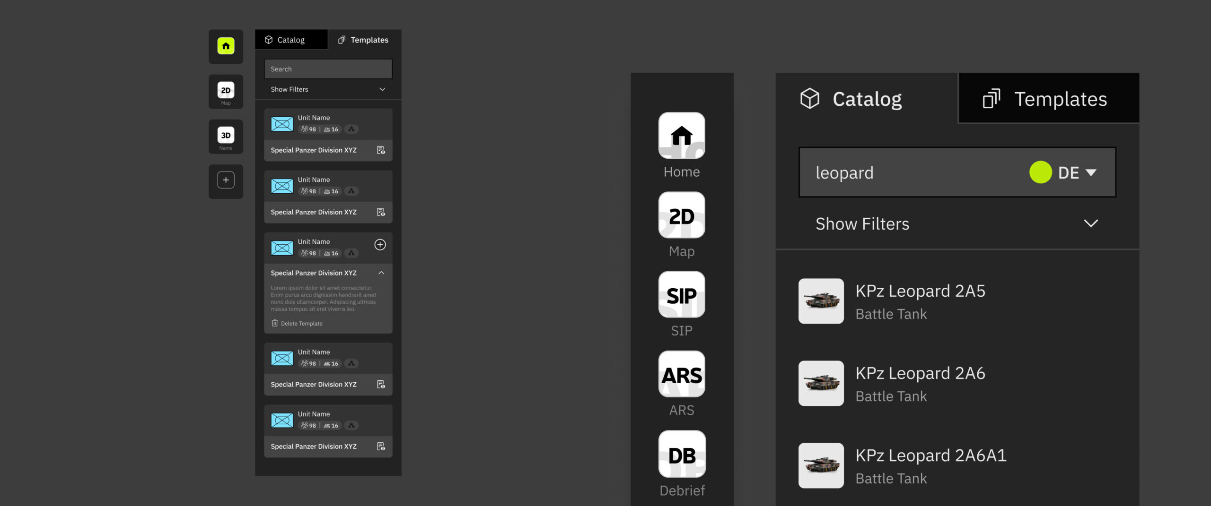The image size is (1211, 506).
Task: Add the expanded template with circled plus
Action: point(380,245)
